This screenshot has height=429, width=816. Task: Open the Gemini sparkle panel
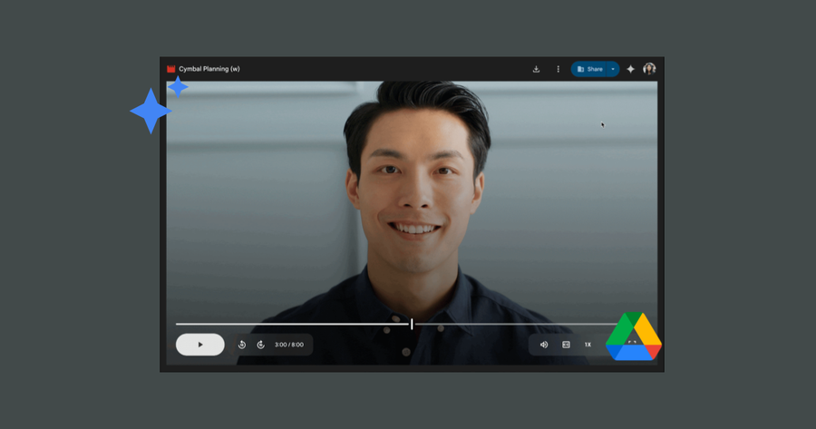(x=631, y=69)
